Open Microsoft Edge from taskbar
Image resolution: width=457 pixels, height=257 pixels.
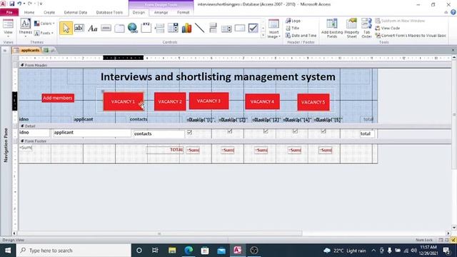[189, 251]
